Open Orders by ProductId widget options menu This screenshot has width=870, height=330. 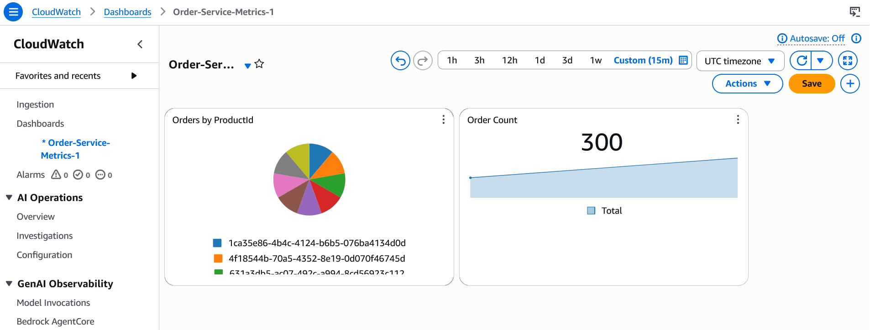point(443,119)
